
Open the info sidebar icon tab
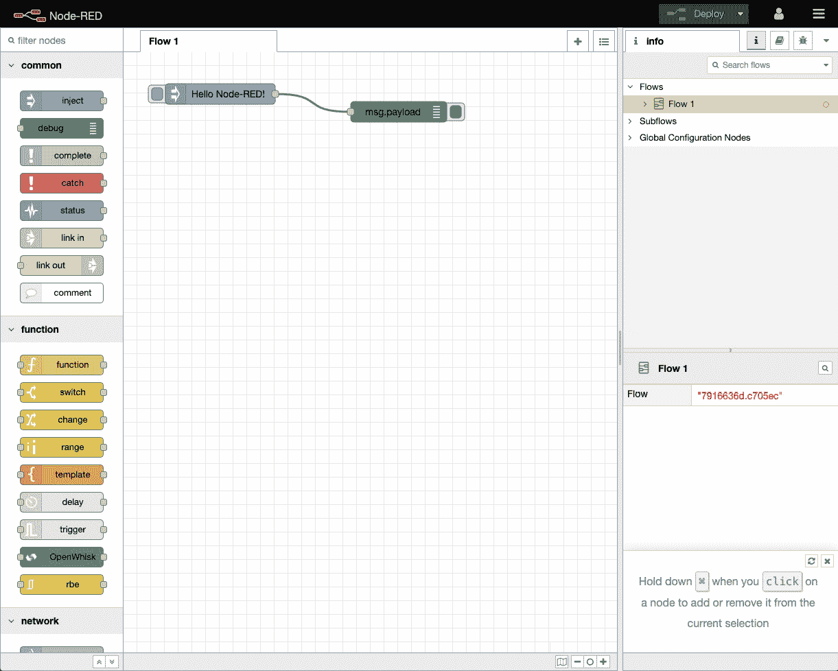[756, 40]
